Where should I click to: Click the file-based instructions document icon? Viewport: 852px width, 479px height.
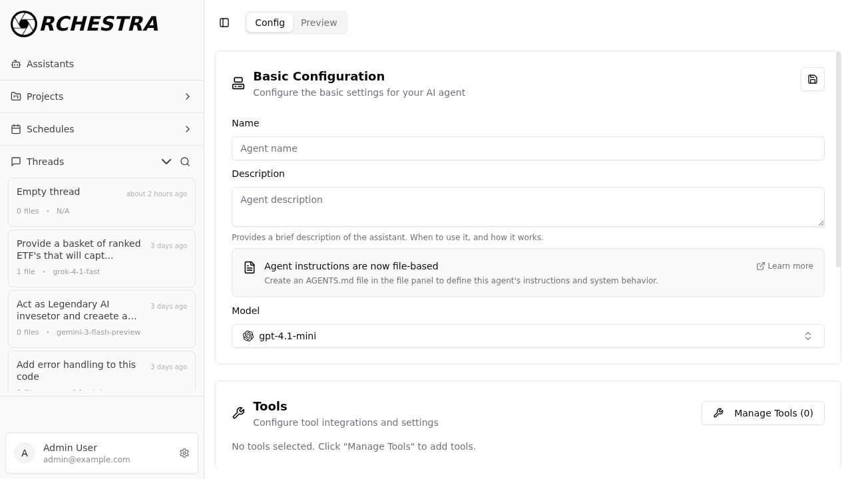tap(250, 267)
